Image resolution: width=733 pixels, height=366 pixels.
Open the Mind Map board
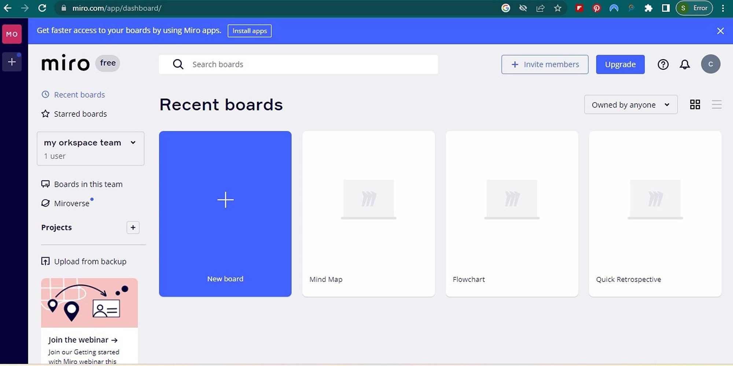[368, 214]
